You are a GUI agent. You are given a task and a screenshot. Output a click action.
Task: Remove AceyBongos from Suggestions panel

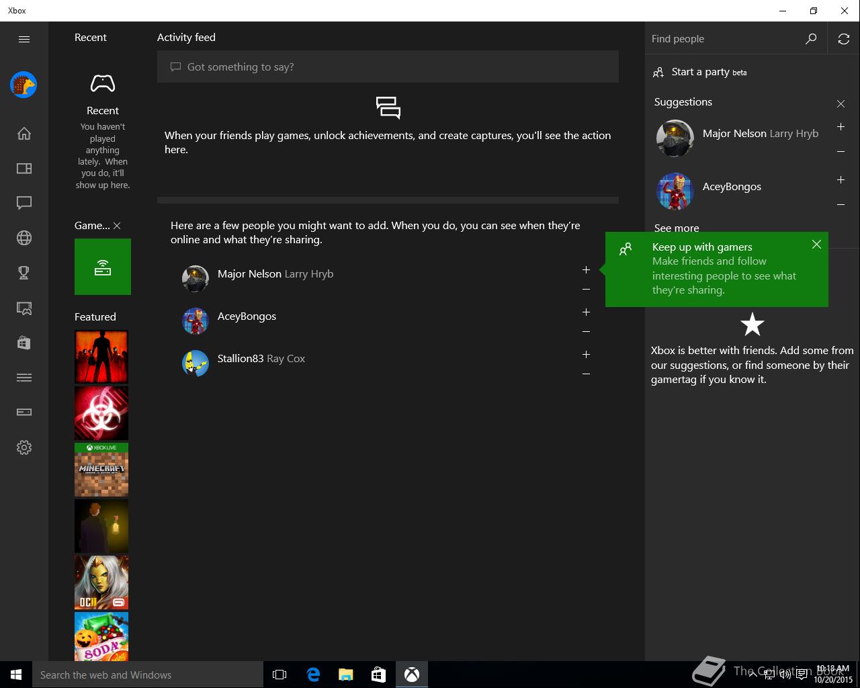coord(841,205)
